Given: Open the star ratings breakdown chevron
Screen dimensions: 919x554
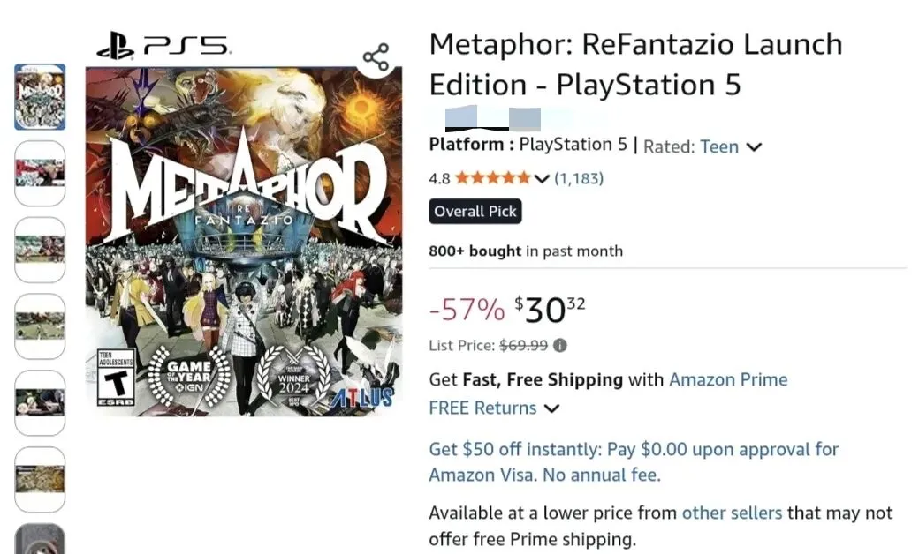Looking at the screenshot, I should [x=542, y=179].
